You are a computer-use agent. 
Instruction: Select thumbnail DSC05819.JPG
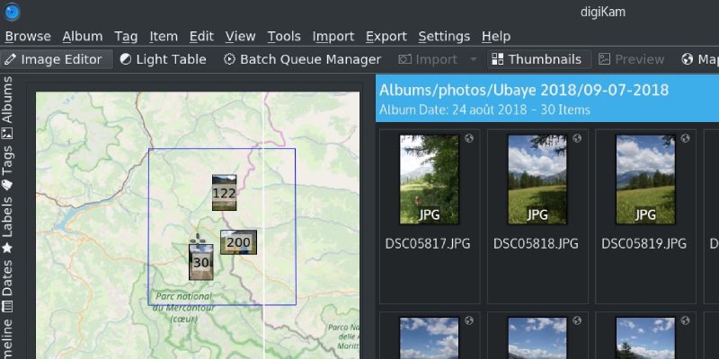(645, 179)
